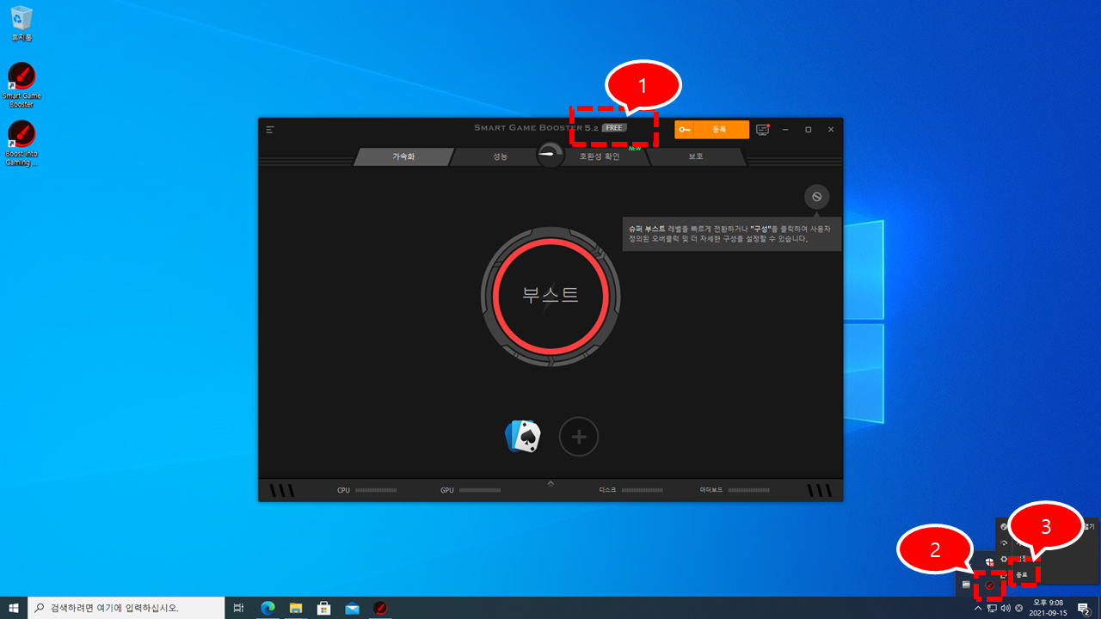Click the plus button to add game
This screenshot has width=1101, height=619.
point(579,437)
